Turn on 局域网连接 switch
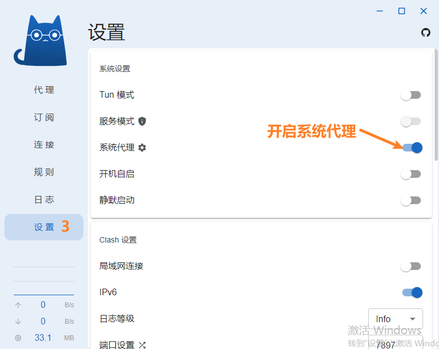Viewport: 439px width, 349px height. tap(410, 266)
